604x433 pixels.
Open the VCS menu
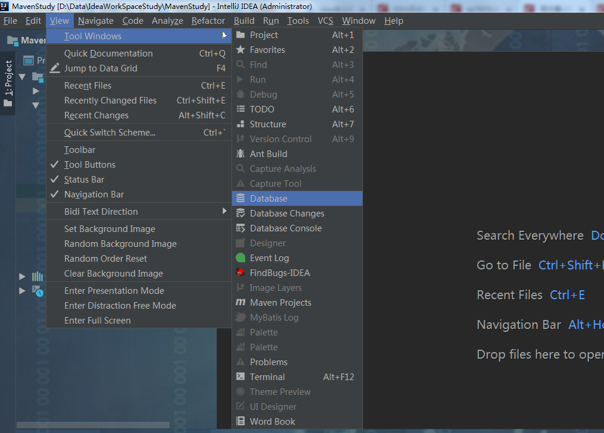(325, 21)
